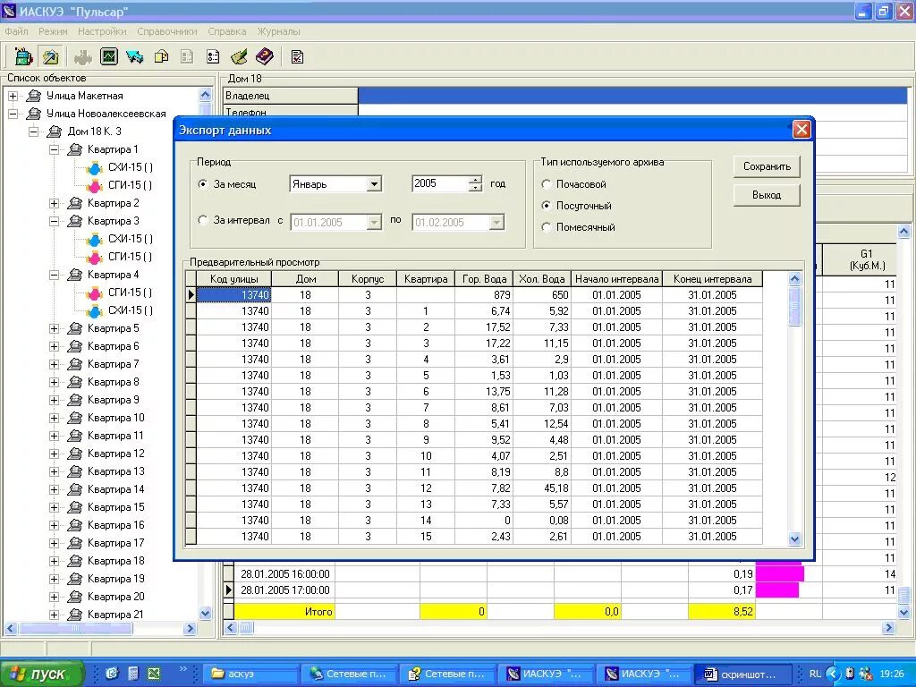The width and height of the screenshot is (916, 687).
Task: Click the Выход button
Action: [767, 195]
